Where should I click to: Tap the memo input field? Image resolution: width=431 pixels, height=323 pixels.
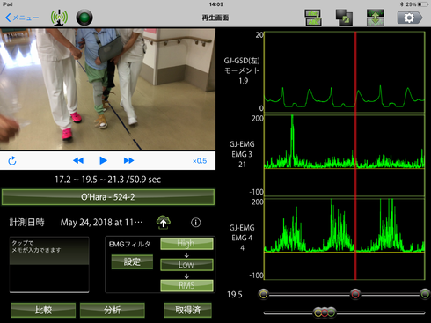tap(49, 265)
